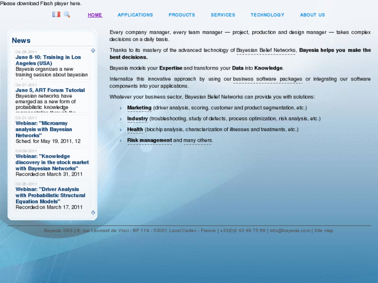Click 'Recorded on March 31, 2011' text

49,174
